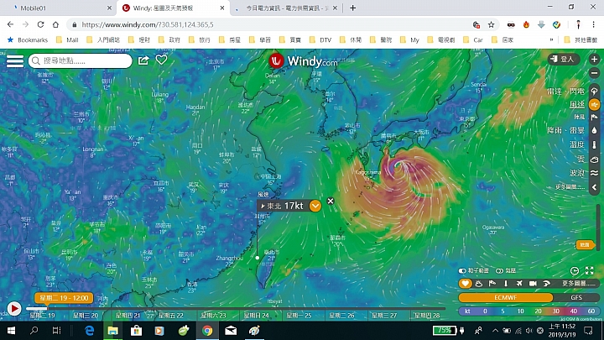Open the Bookmarks star folder link
Image resolution: width=604 pixels, height=340 pixels.
coord(28,39)
